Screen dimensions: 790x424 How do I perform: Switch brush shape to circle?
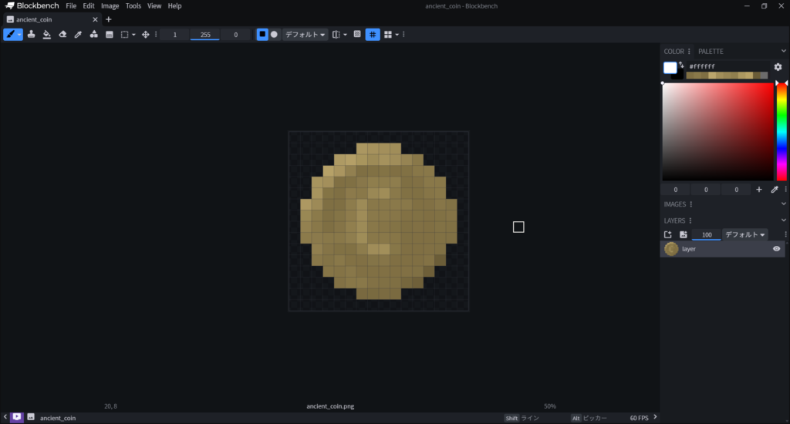(274, 35)
